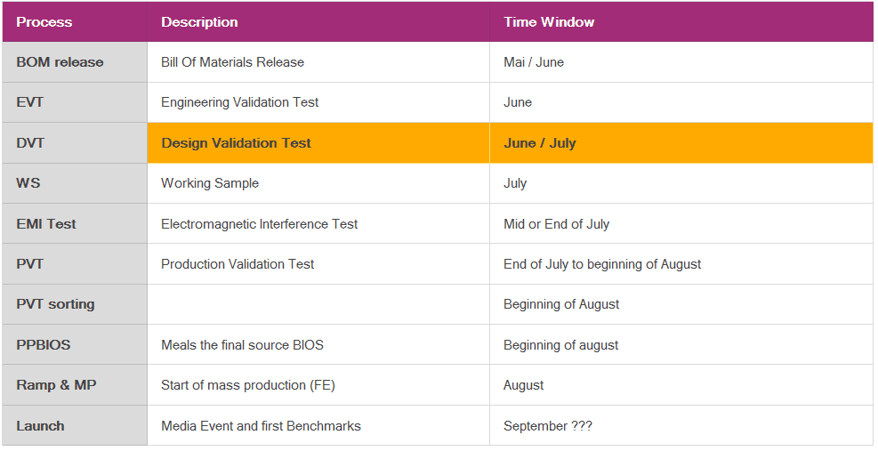
Task: Click the Description column header
Action: (x=199, y=22)
